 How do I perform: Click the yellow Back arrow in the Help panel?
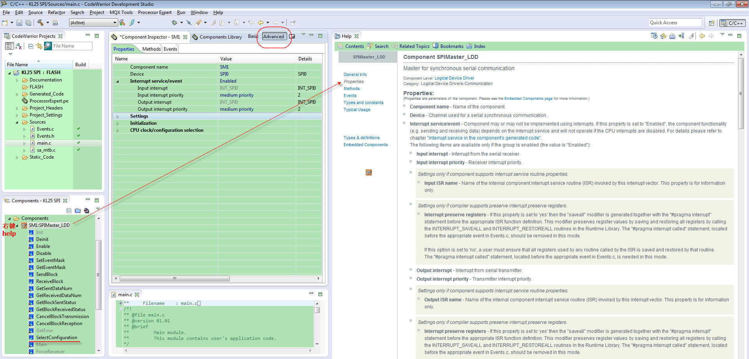coord(702,36)
